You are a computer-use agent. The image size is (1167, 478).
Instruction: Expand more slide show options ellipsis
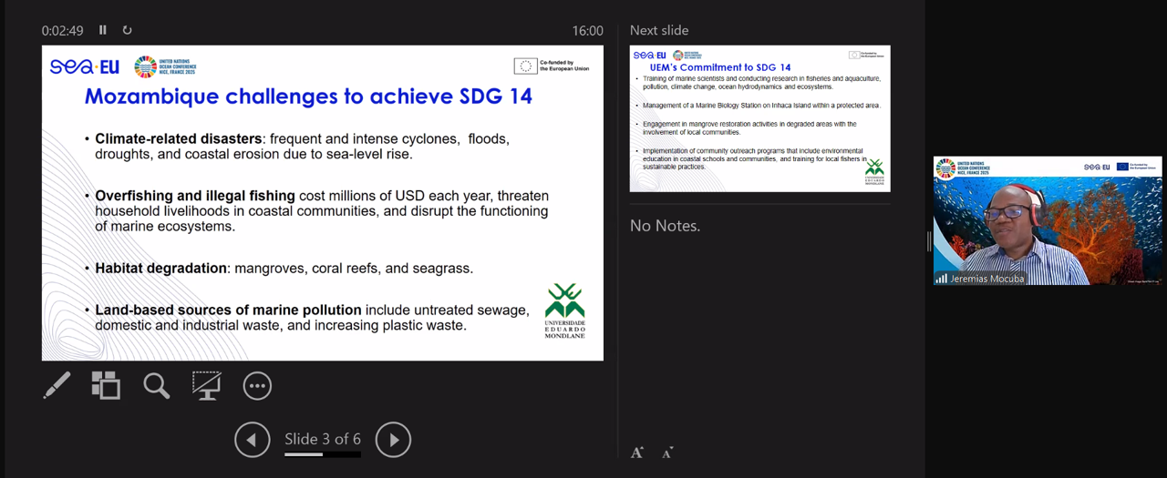[x=257, y=386]
